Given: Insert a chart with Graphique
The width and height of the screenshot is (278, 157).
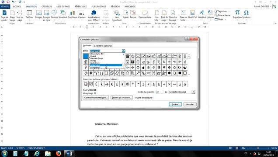Looking at the screenshot, I should [73, 14].
